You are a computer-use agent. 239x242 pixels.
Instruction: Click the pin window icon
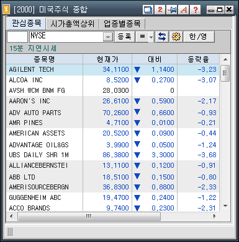click(172, 10)
